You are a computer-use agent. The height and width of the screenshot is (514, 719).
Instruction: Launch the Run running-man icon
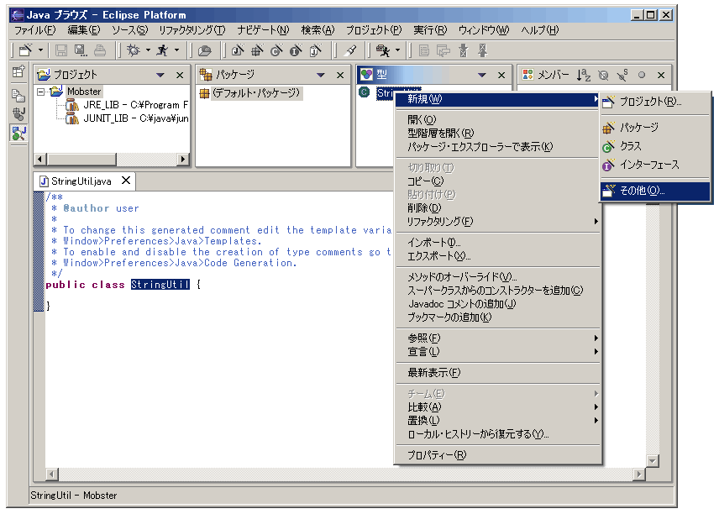click(162, 50)
